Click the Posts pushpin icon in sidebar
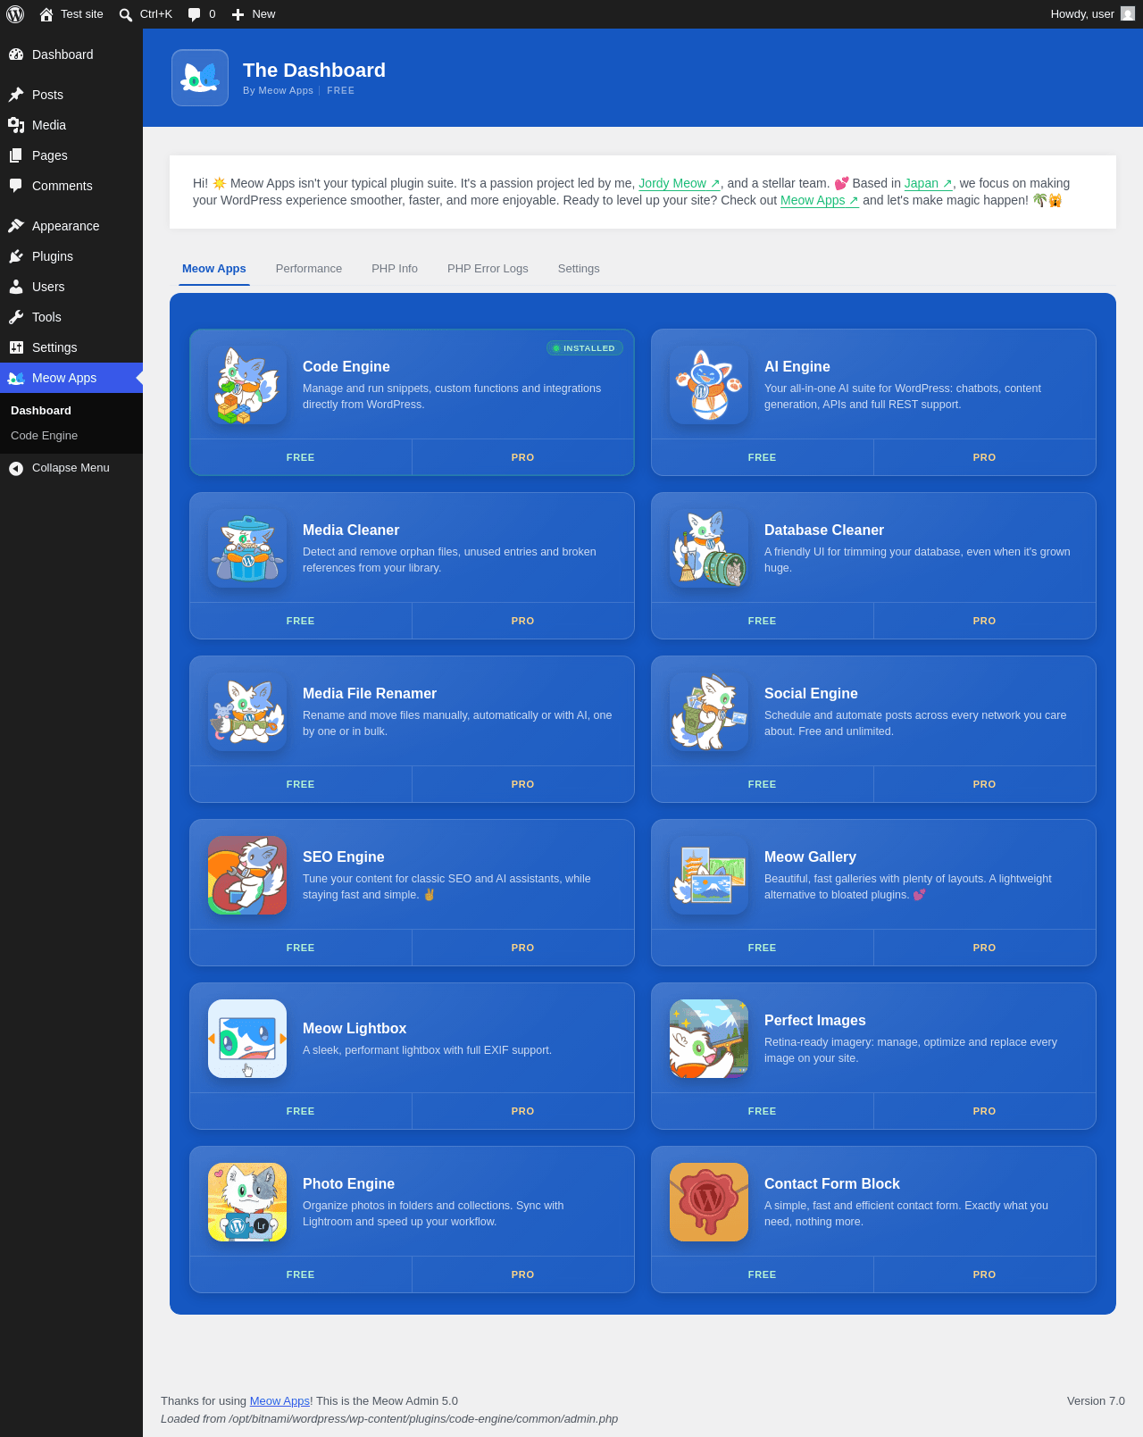1143x1437 pixels. click(x=16, y=95)
